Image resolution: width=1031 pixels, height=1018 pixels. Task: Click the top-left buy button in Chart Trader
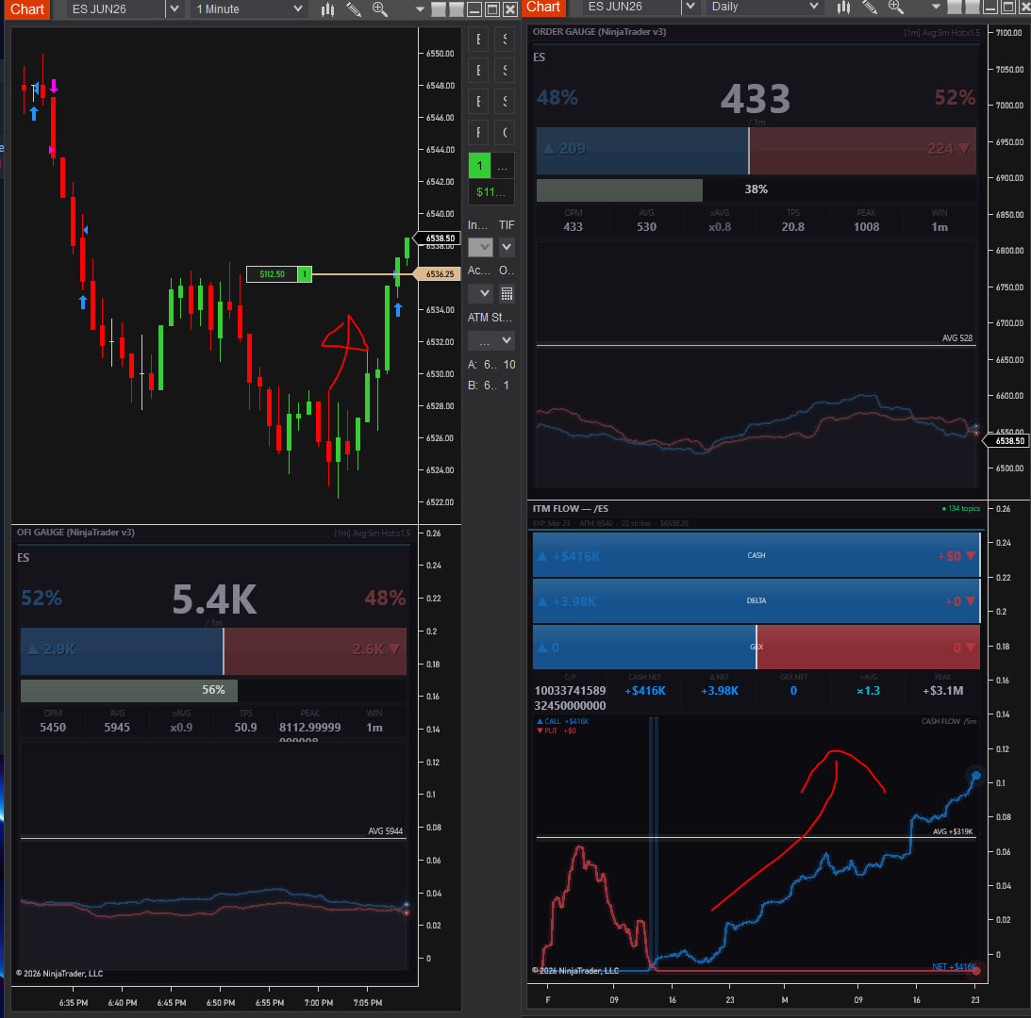(x=479, y=40)
